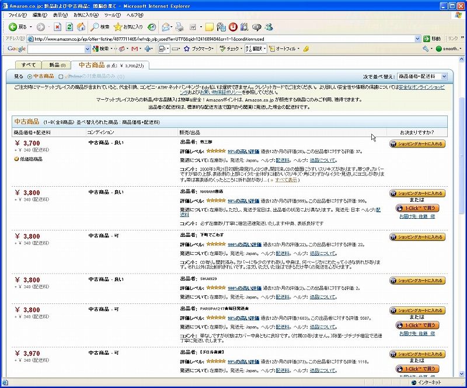Image resolution: width=467 pixels, height=388 pixels.
Task: Expand the address bar URL dropdown
Action: [x=418, y=39]
